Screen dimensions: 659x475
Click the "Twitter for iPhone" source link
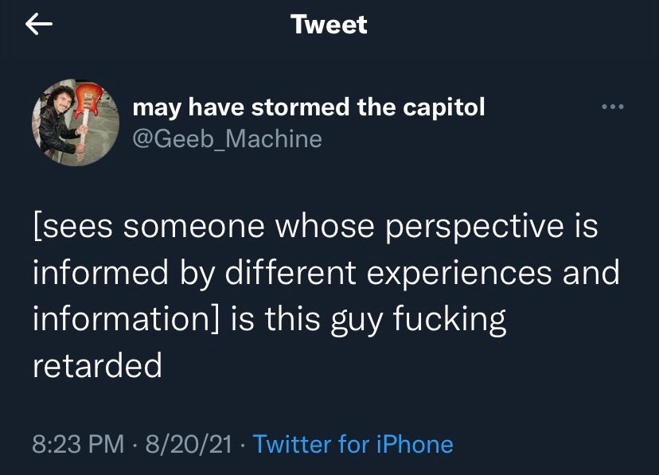353,444
